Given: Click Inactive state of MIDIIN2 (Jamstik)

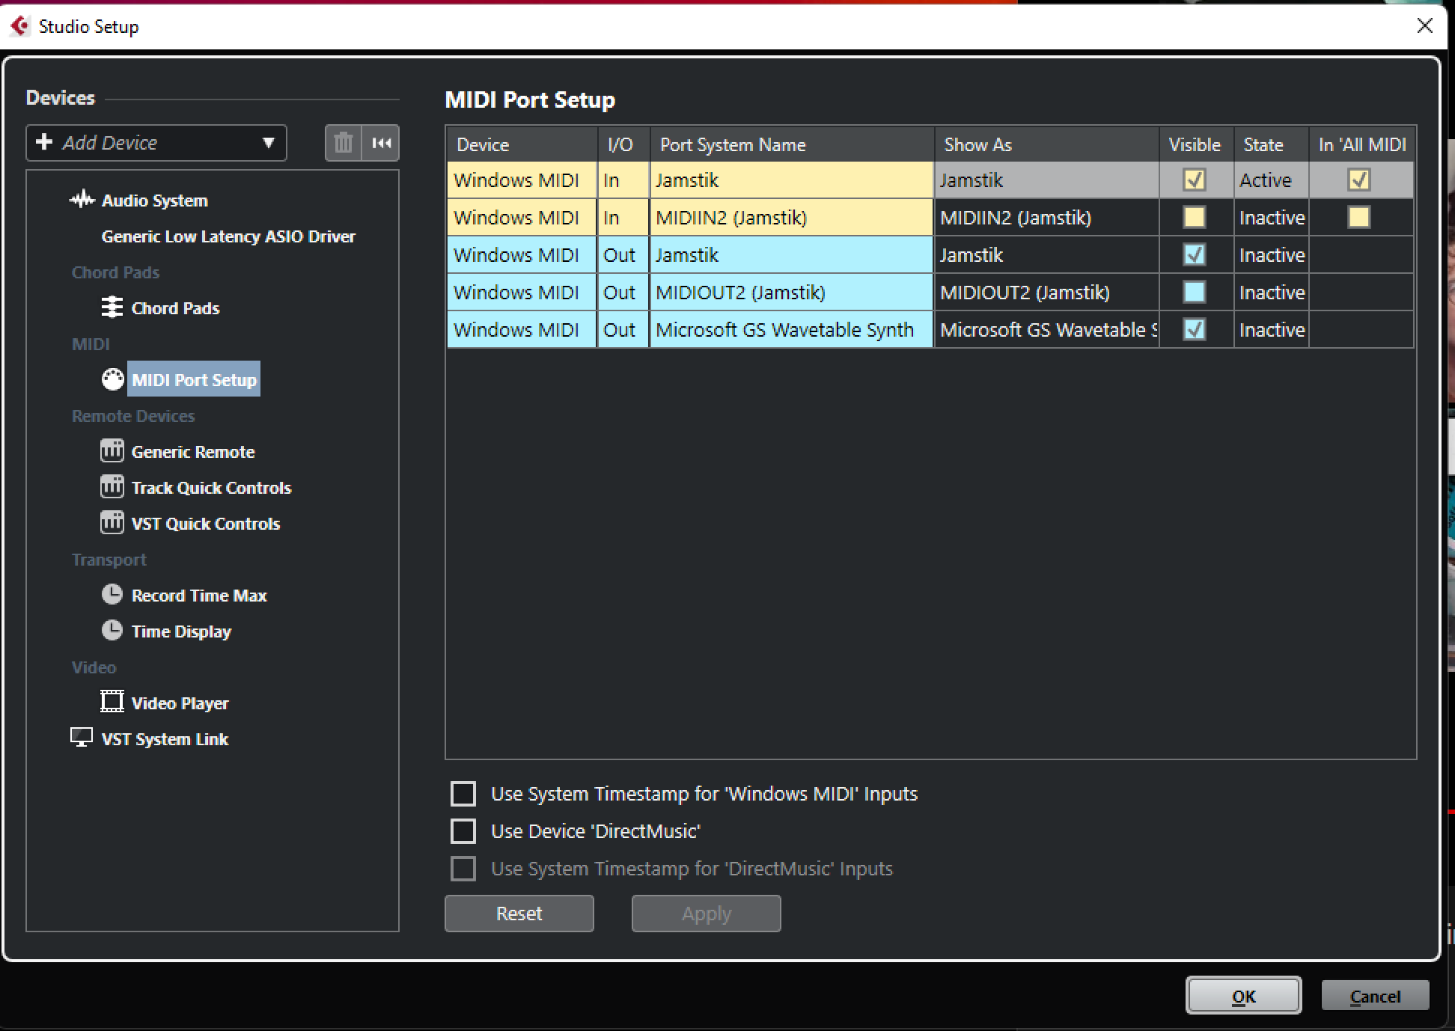Looking at the screenshot, I should point(1271,218).
